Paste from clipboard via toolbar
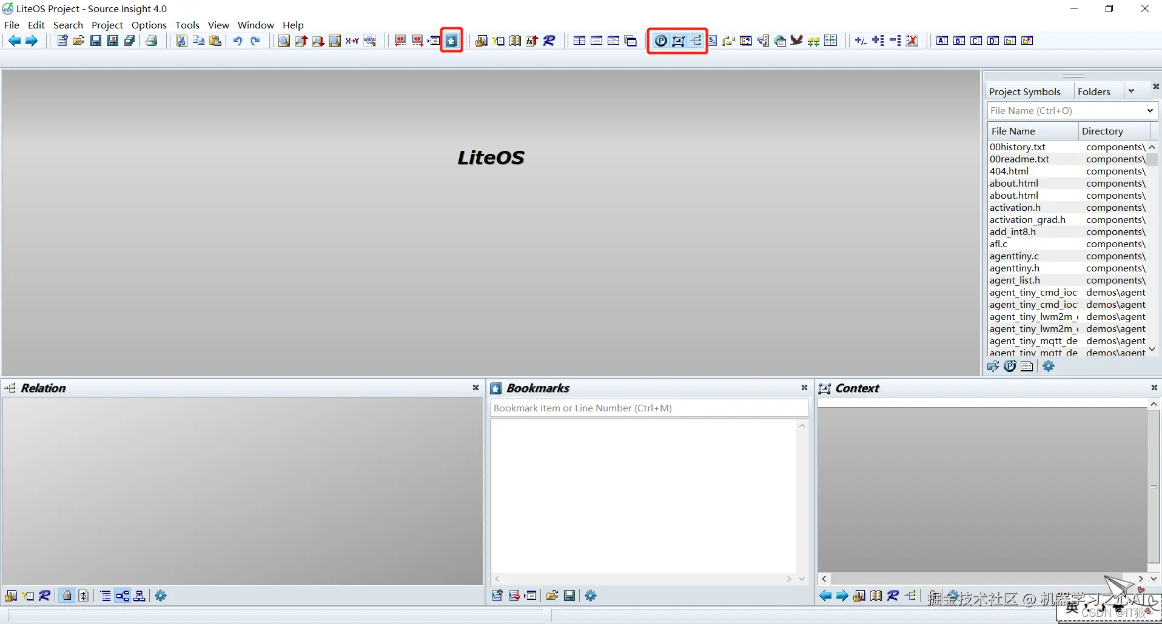 click(x=215, y=41)
